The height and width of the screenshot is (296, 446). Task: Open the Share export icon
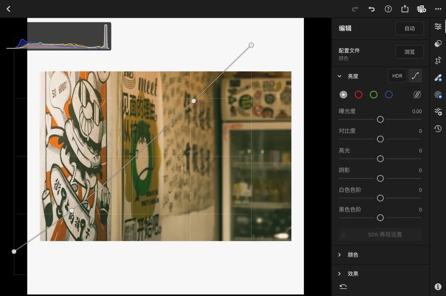click(x=405, y=9)
